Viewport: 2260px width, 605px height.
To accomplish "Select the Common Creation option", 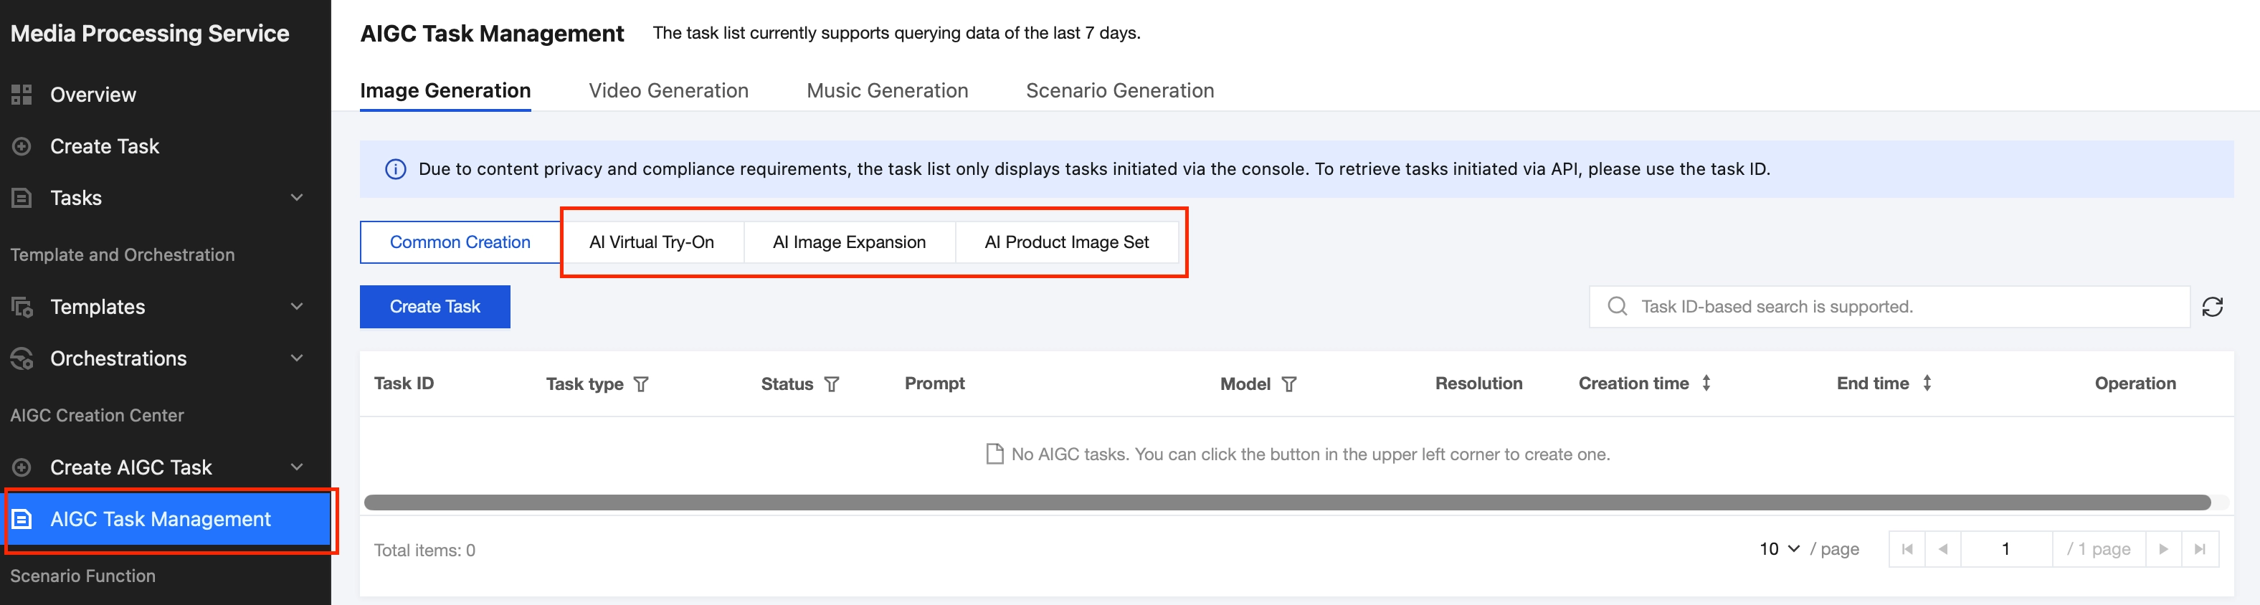I will tap(460, 242).
